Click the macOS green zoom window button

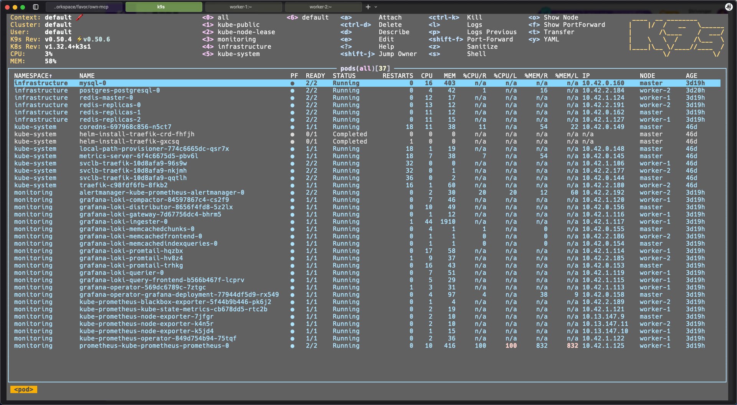(x=23, y=7)
